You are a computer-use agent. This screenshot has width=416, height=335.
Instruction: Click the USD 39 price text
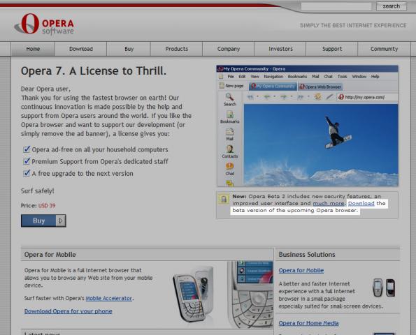tap(47, 205)
